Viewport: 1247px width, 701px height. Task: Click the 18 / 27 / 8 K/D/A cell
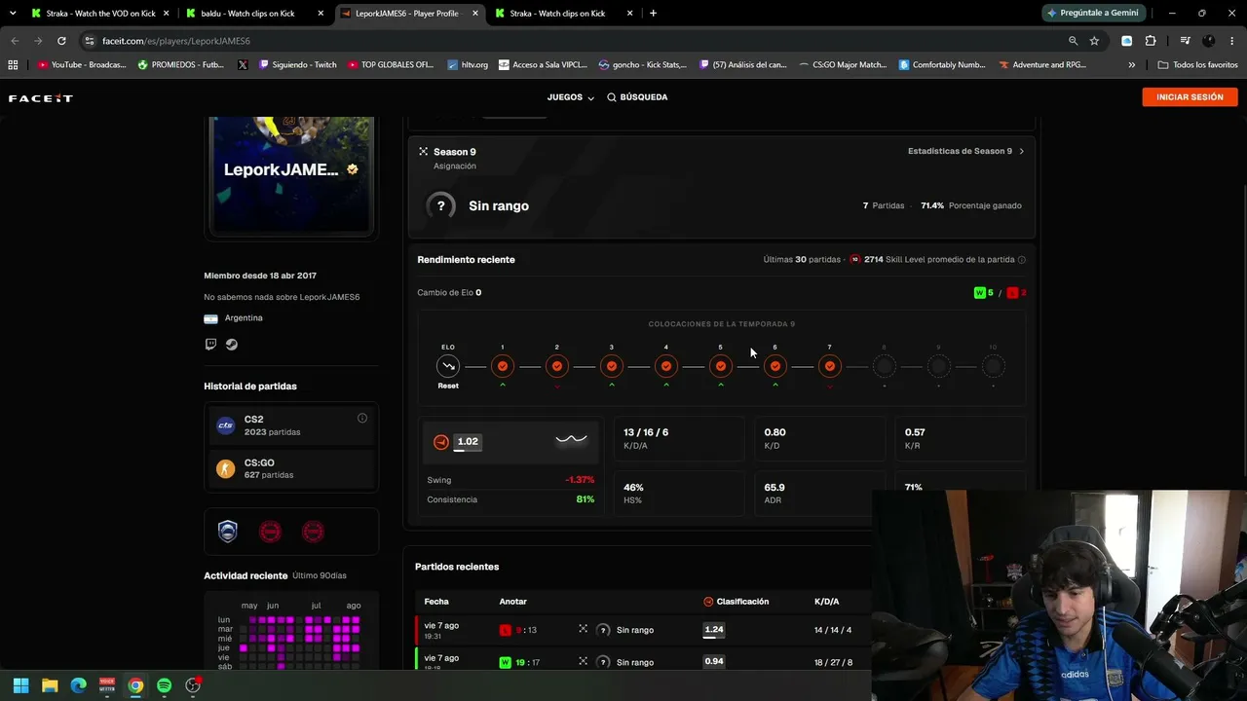coord(833,662)
